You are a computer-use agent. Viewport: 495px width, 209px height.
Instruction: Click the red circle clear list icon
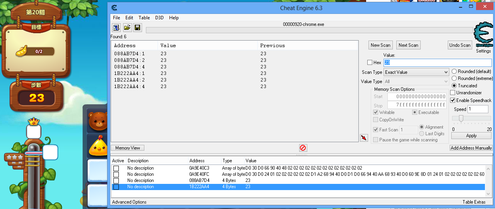pos(303,148)
